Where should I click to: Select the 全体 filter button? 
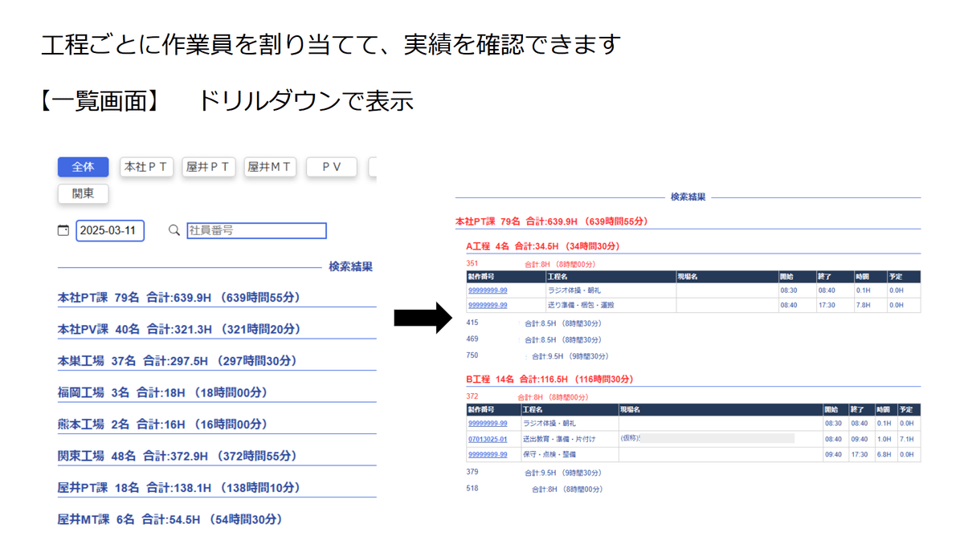click(x=83, y=167)
